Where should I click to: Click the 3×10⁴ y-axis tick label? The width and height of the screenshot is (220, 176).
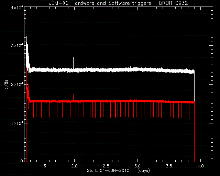(17, 46)
